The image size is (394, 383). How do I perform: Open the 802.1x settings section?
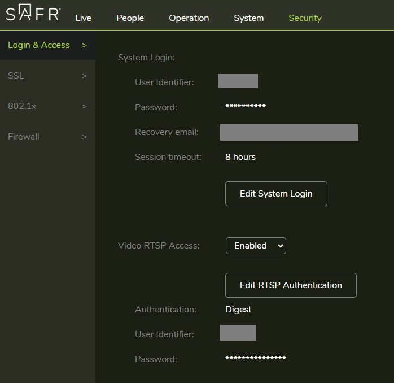[x=22, y=106]
